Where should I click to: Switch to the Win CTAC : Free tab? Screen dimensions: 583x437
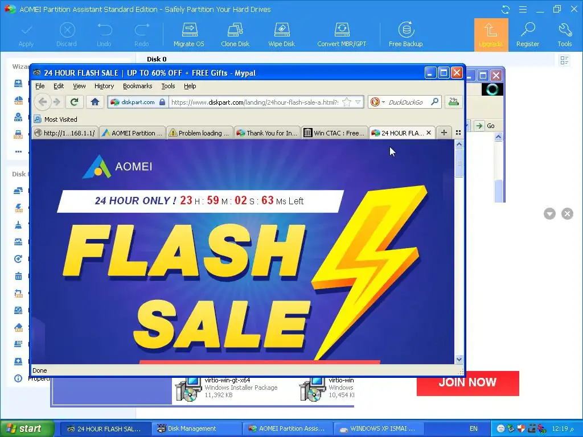(x=335, y=133)
